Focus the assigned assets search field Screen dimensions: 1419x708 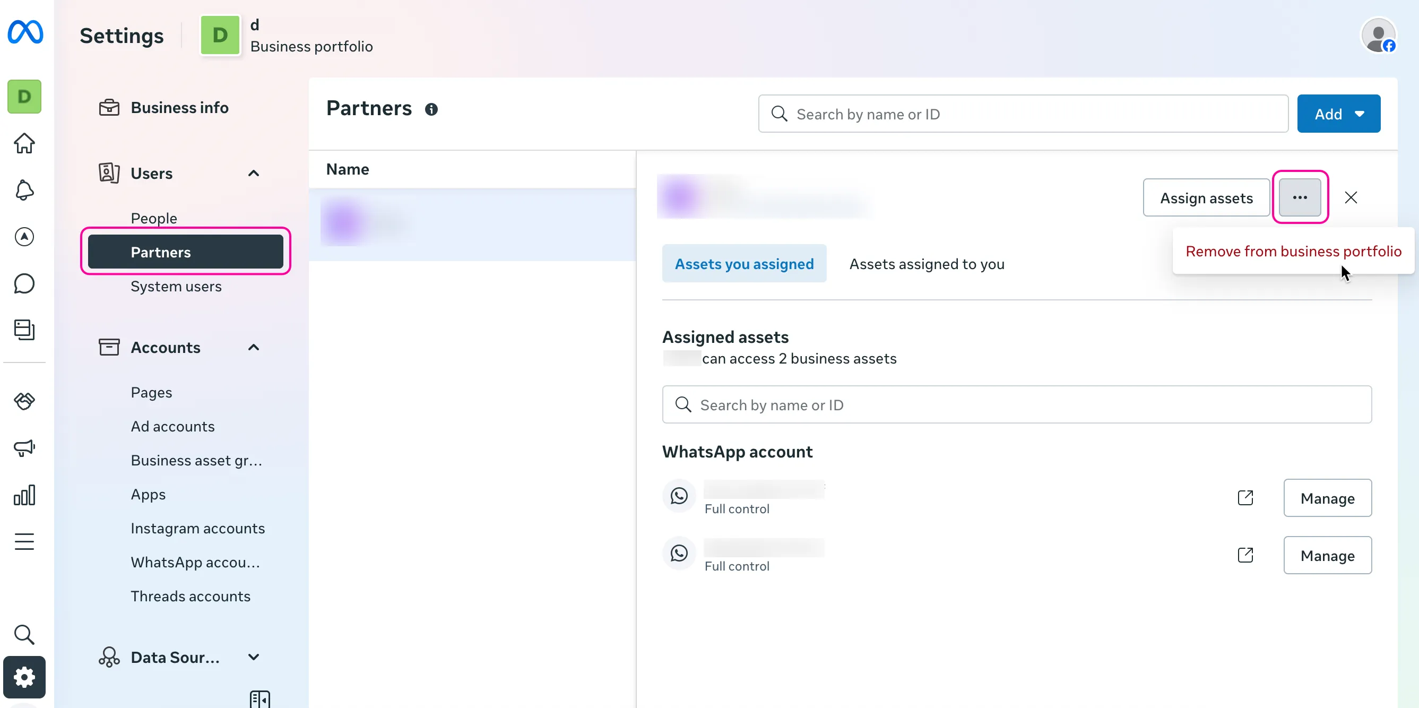(1017, 405)
